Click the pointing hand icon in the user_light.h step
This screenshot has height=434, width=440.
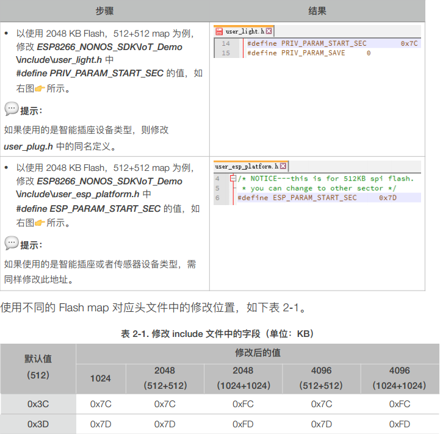[x=40, y=89]
